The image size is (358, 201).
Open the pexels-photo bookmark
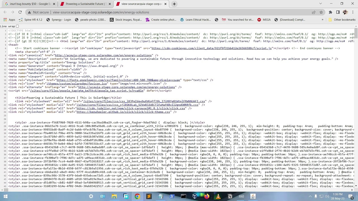click(x=90, y=20)
